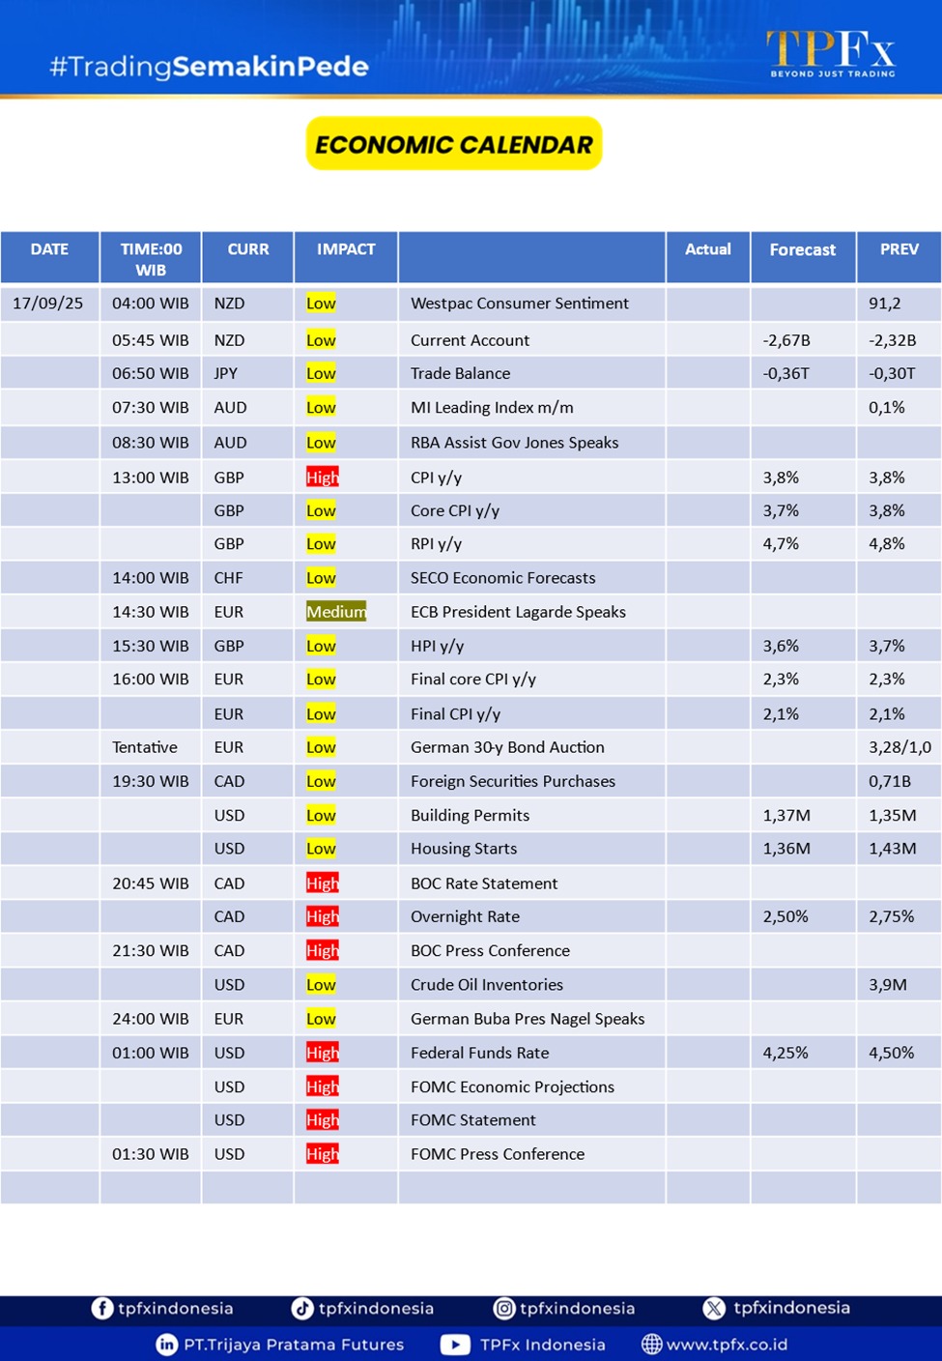Select the Current Account event
This screenshot has width=942, height=1361.
(470, 340)
